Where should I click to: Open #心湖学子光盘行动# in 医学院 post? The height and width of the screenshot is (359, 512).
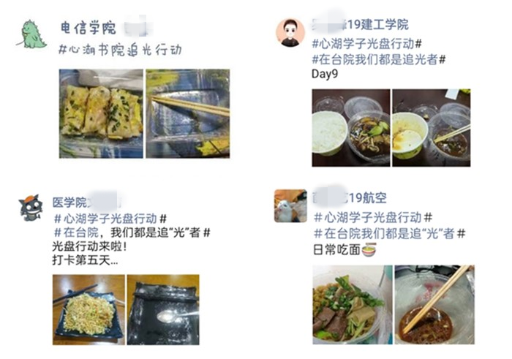(110, 218)
